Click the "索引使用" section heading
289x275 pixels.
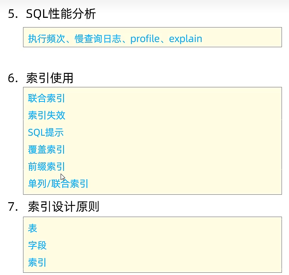(x=50, y=78)
